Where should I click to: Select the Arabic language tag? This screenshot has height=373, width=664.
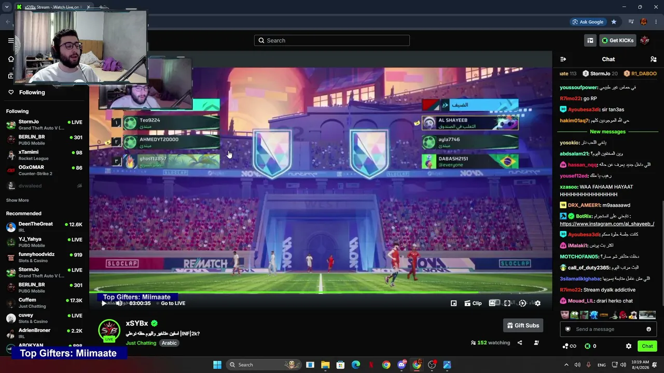coord(169,343)
